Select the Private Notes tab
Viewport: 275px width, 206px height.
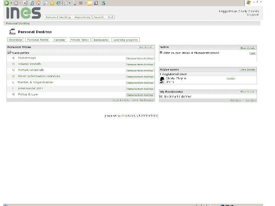(79, 40)
